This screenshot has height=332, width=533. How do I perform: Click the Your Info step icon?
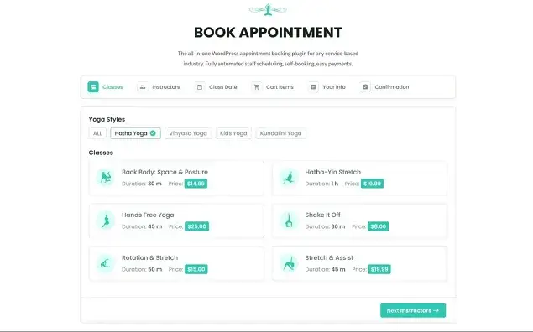click(313, 87)
